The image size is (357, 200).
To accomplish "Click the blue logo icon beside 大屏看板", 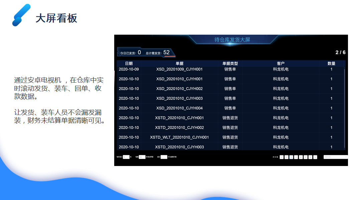I will coord(21,15).
